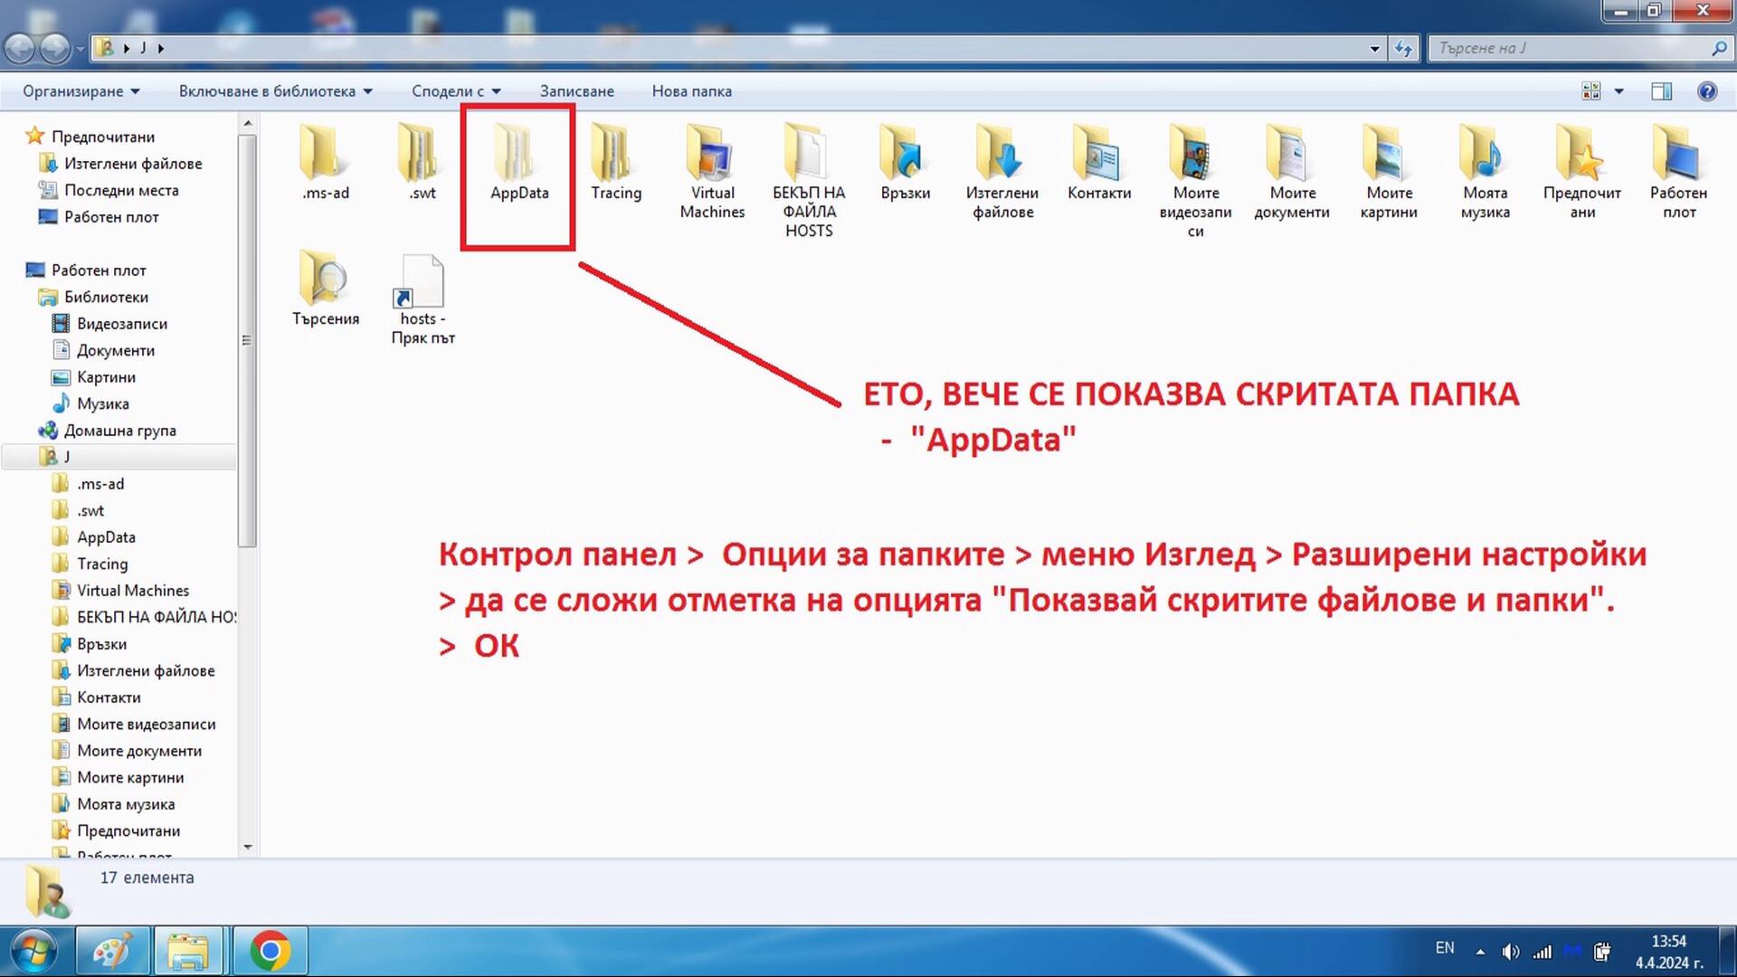Expand the Включване в библиотека dropdown
The width and height of the screenshot is (1737, 977).
pos(275,91)
